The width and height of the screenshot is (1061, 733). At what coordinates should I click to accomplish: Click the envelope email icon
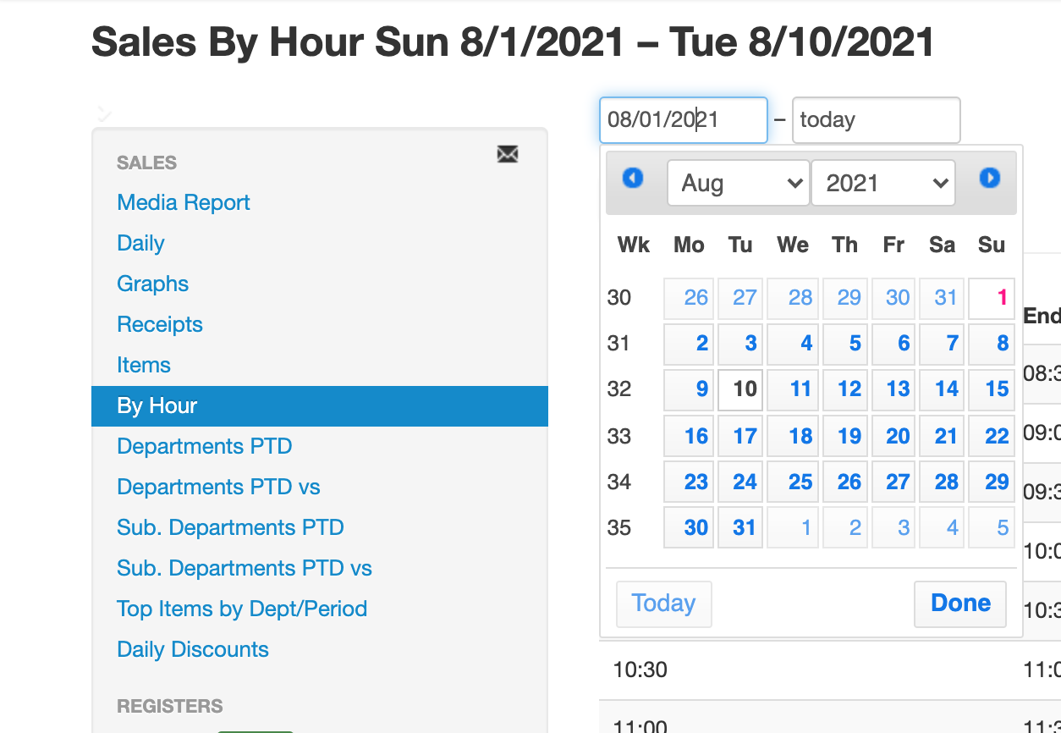508,154
